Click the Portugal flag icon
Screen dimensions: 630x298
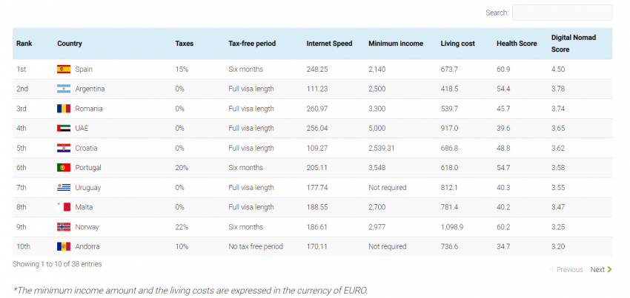64,168
